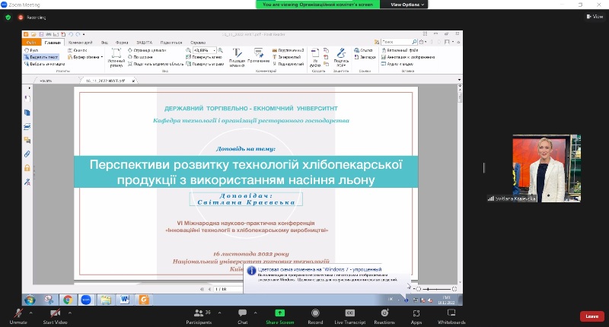Set view to Истинный размер actual size
Viewport: 609px width, 327px height.
tap(116, 58)
